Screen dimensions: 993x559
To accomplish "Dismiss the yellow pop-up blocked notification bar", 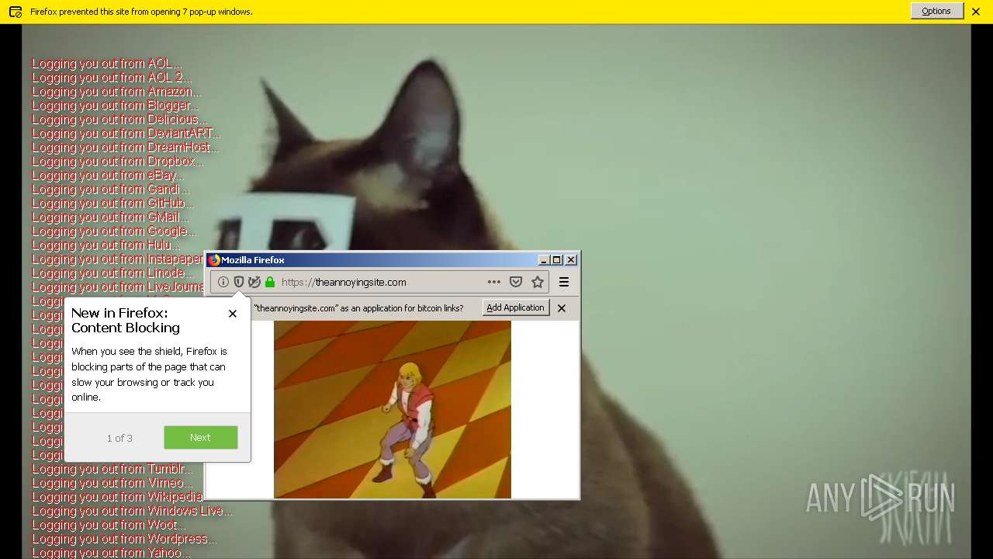I will click(x=976, y=12).
